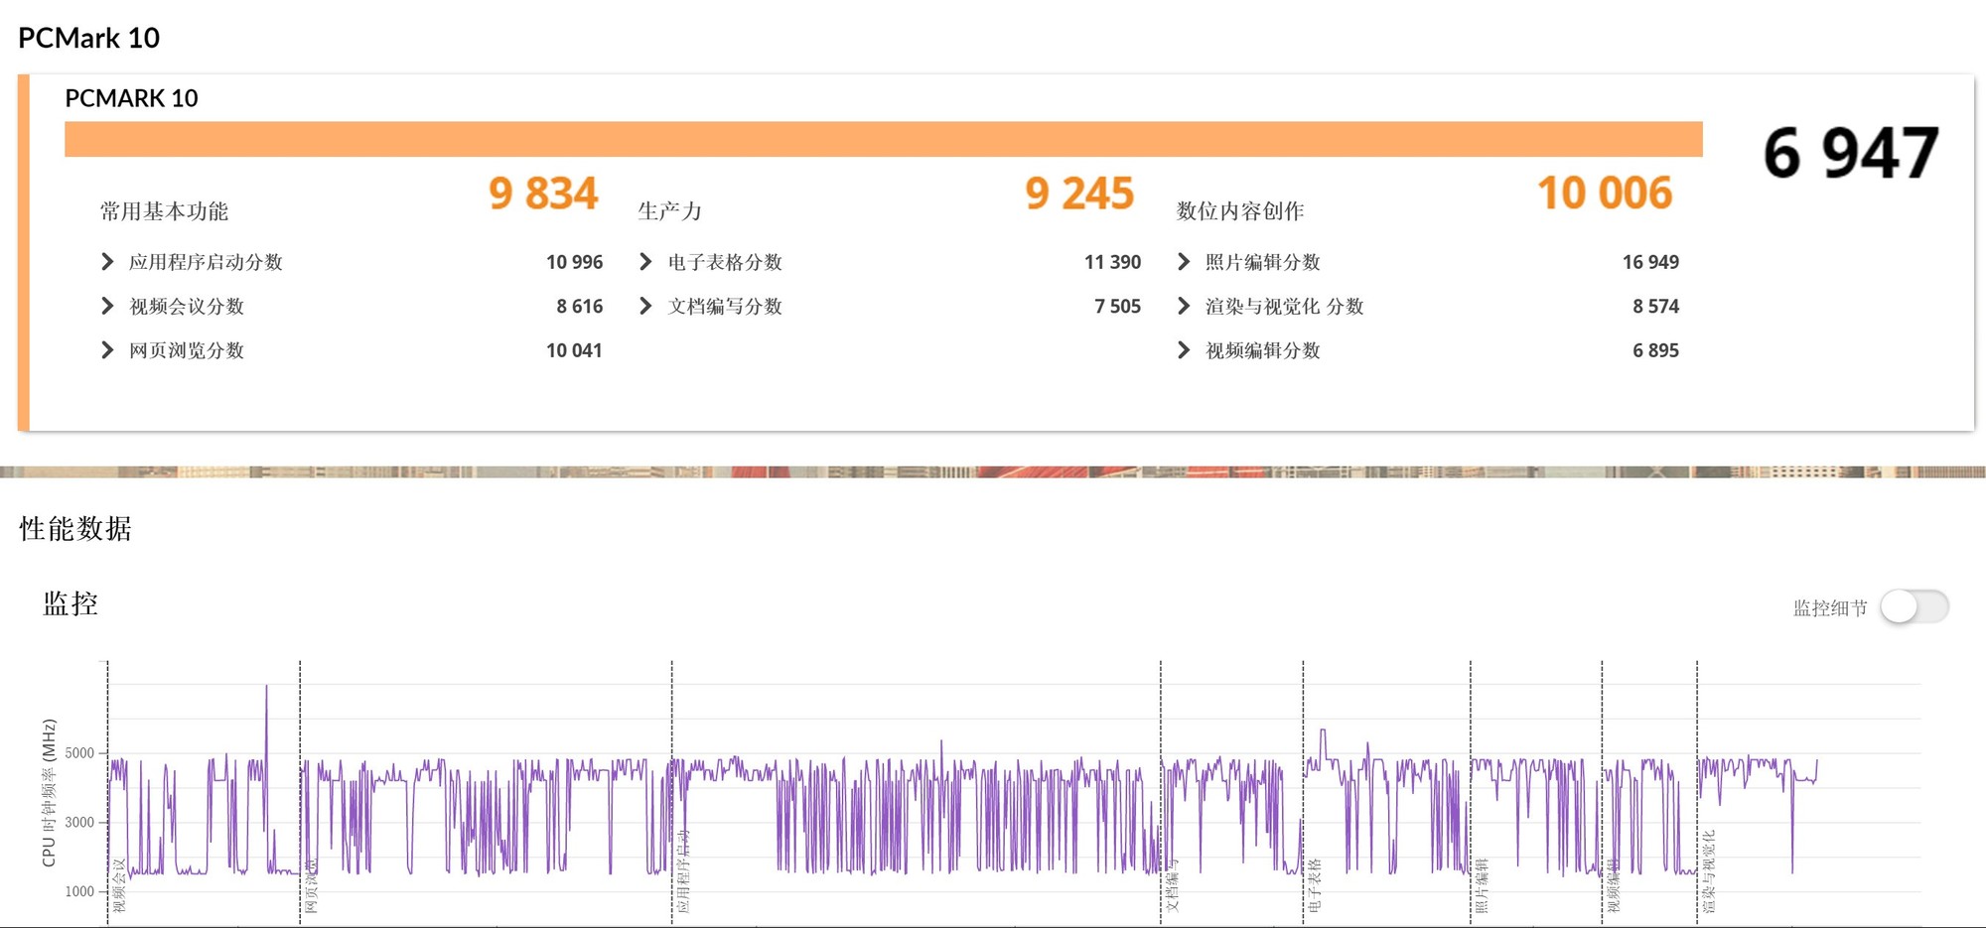Viewport: 1986px width, 928px height.
Task: Click the 生产力 heading
Action: [x=670, y=211]
